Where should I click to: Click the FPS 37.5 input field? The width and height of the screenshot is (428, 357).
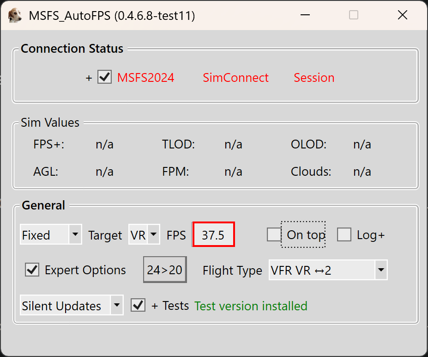tap(213, 234)
